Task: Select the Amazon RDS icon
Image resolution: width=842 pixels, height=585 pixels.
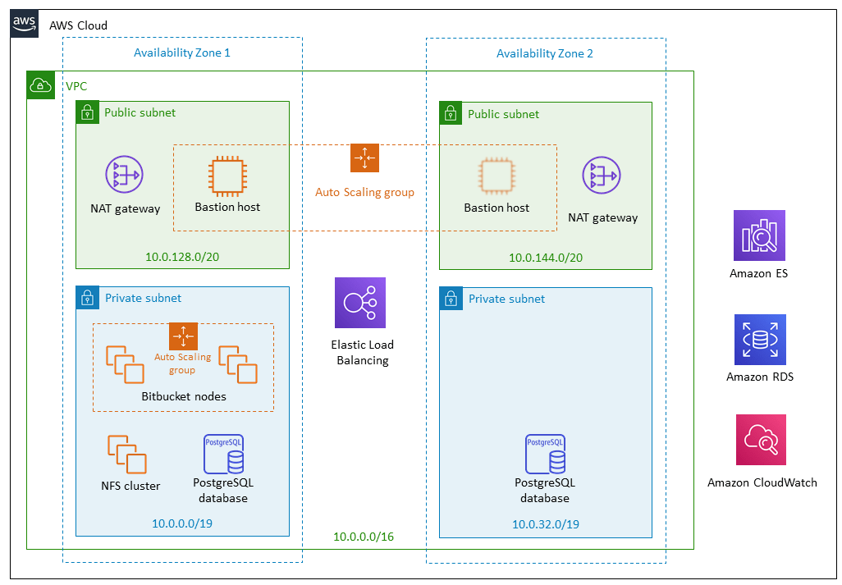Action: [x=758, y=339]
